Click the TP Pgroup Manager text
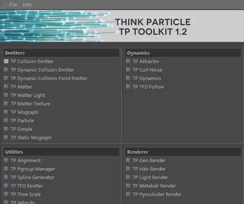Viewport: 244px width, 204px height. (33, 169)
